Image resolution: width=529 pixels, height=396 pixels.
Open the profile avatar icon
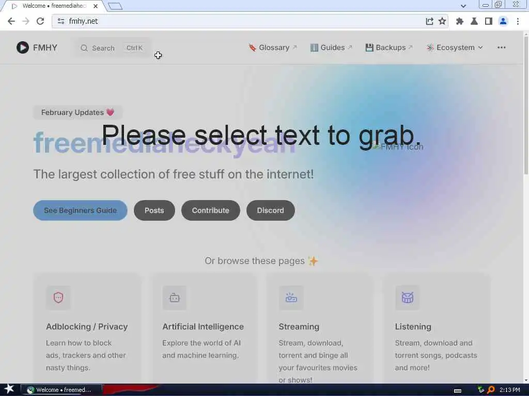click(503, 21)
